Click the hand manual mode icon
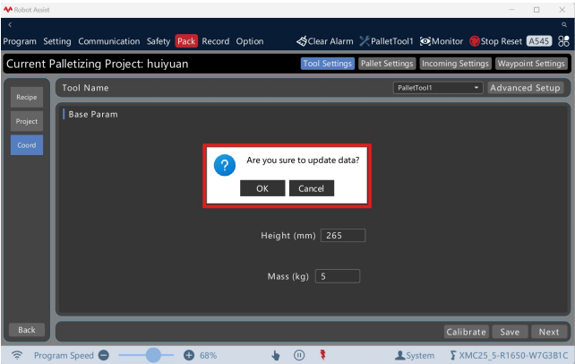 click(x=275, y=355)
